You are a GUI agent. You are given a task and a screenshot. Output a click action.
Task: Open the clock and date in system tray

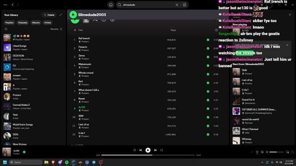click(289, 162)
